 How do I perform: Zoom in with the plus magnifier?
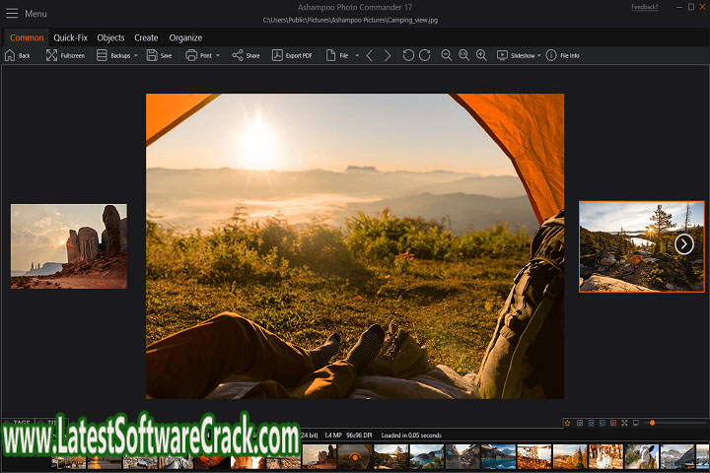[x=481, y=55]
